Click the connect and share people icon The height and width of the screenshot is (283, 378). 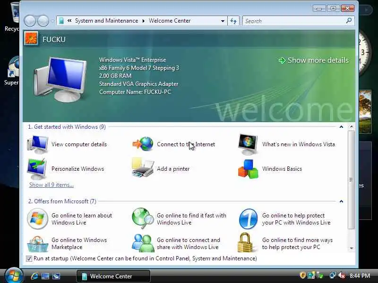tap(143, 243)
